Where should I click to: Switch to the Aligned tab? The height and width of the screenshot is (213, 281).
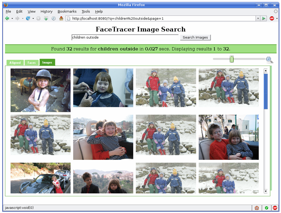(15, 62)
